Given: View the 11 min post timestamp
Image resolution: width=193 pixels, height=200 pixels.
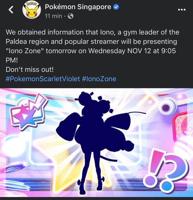Looking at the screenshot, I should (x=53, y=16).
